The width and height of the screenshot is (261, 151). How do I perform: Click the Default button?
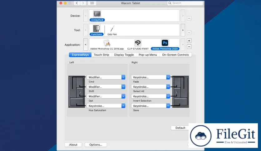point(180,128)
